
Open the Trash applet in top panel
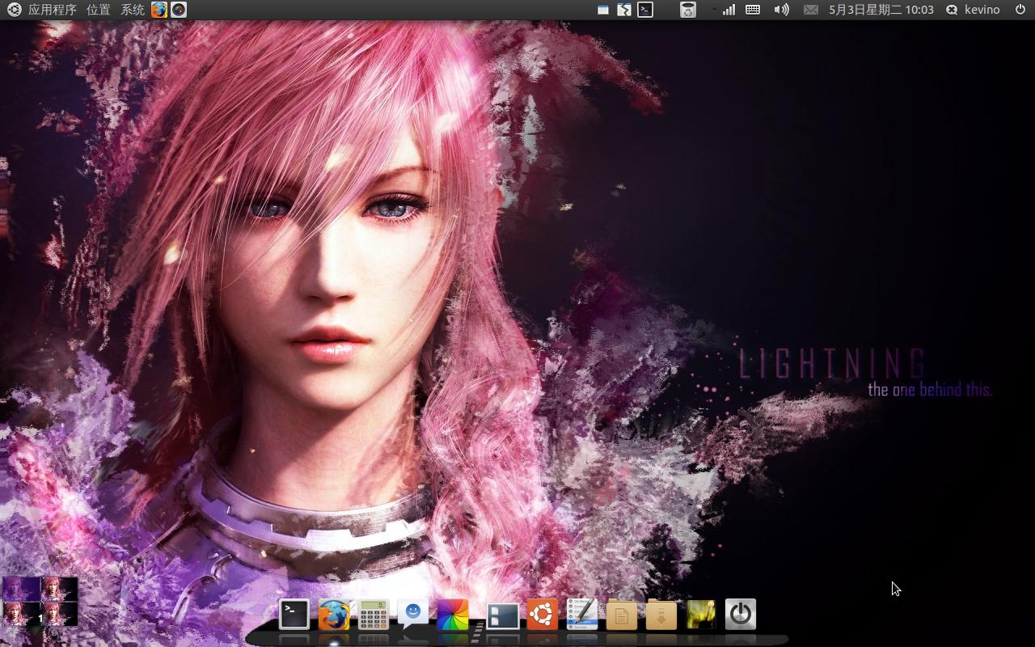click(687, 10)
